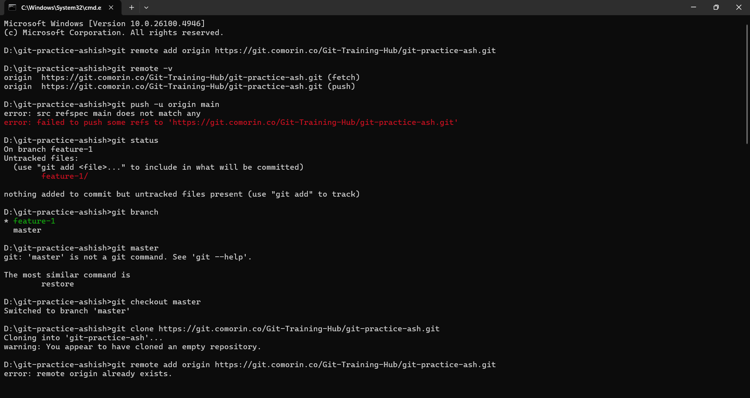The height and width of the screenshot is (398, 750).
Task: Open the origin URL on the (push) line
Action: (182, 87)
